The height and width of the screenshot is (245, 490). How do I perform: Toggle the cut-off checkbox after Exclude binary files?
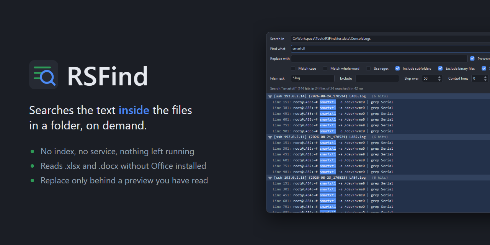pos(484,69)
